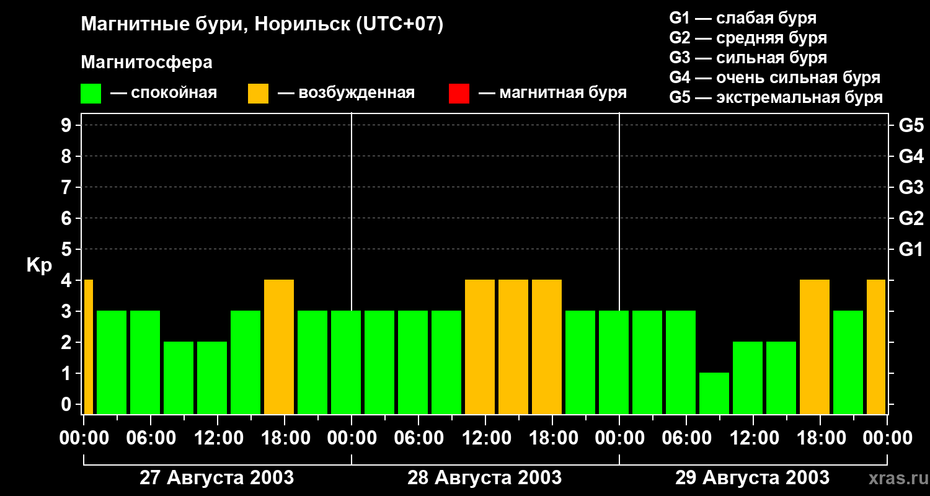Click the 'G1' label on right axis
The image size is (930, 496).
(x=911, y=249)
